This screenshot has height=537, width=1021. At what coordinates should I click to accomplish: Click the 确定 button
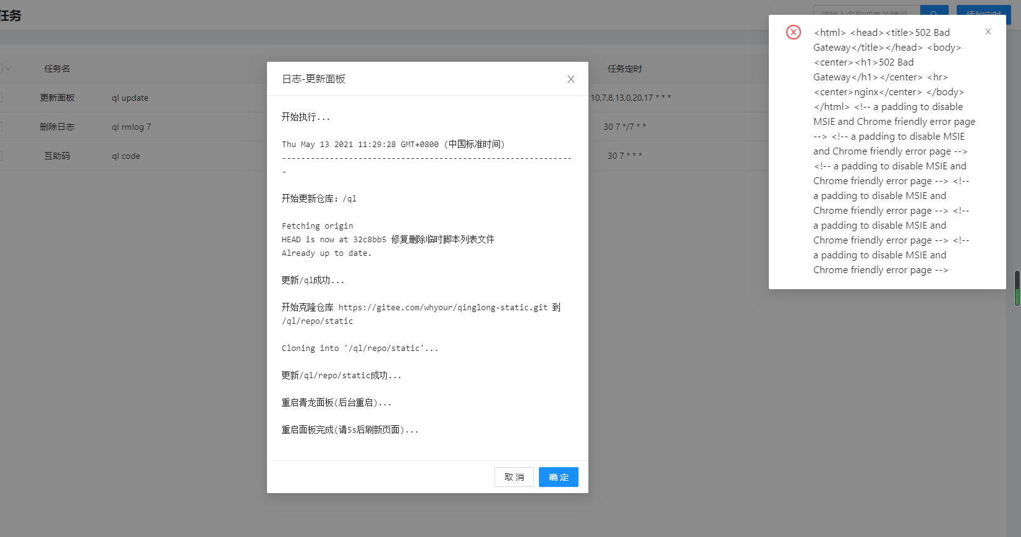[558, 477]
